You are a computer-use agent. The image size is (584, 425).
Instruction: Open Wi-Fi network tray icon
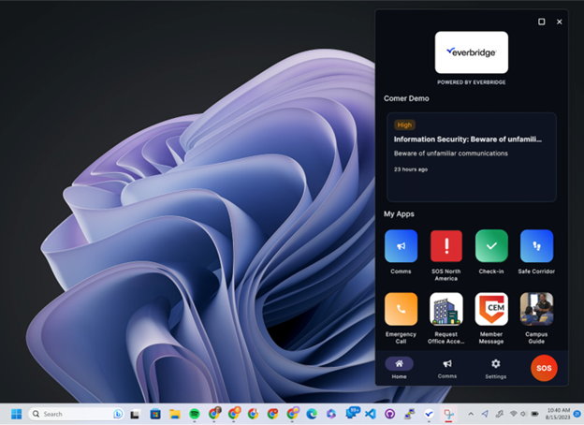pos(514,414)
